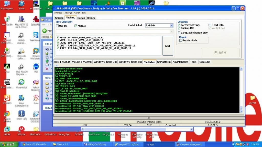Open the tungkick777 taskbar item
Screen dimensions: 262x147
pyautogui.click(x=128, y=144)
